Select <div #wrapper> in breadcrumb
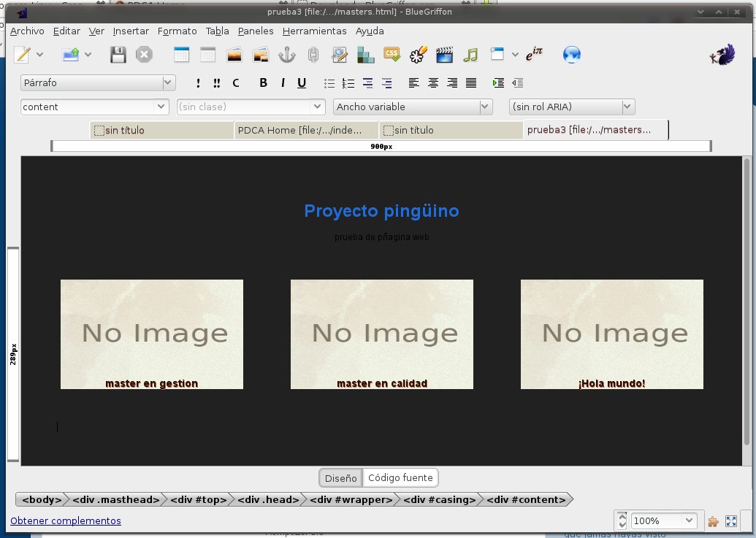756x538 pixels. click(351, 499)
